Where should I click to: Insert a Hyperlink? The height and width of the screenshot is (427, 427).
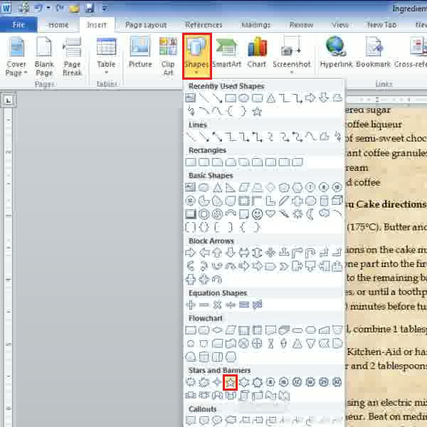tap(336, 53)
